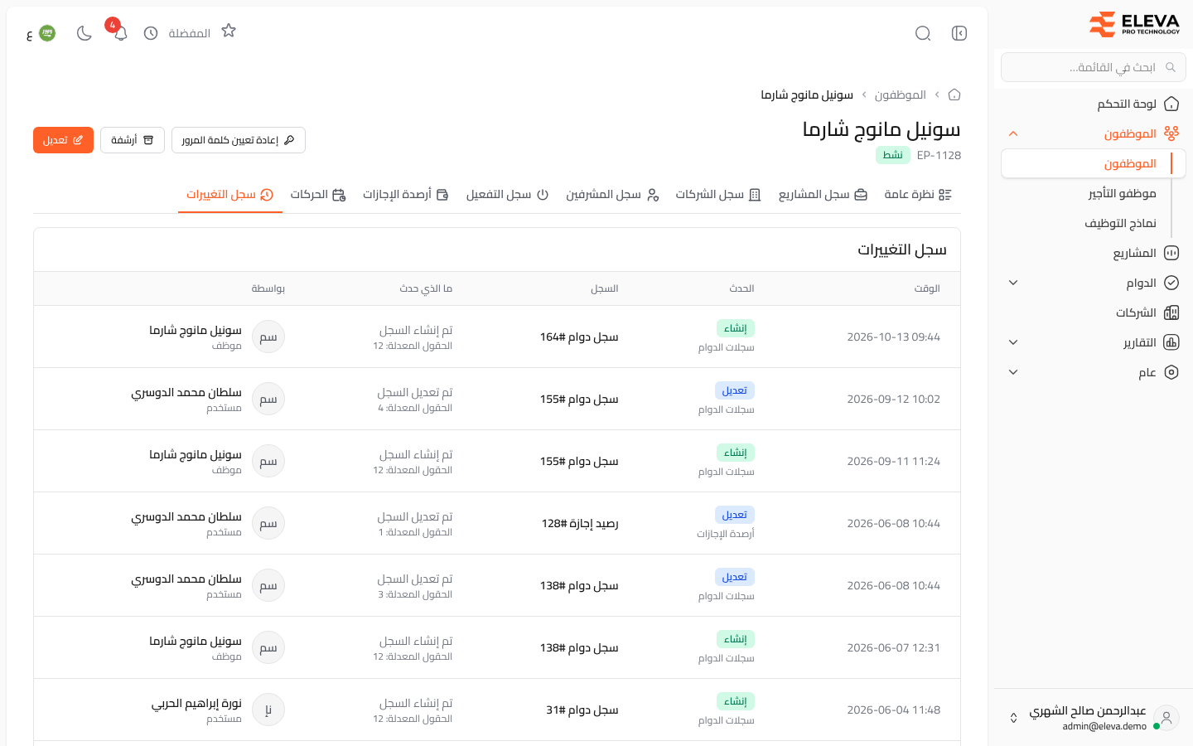Click the عام hexagon icon in sidebar

(1171, 372)
